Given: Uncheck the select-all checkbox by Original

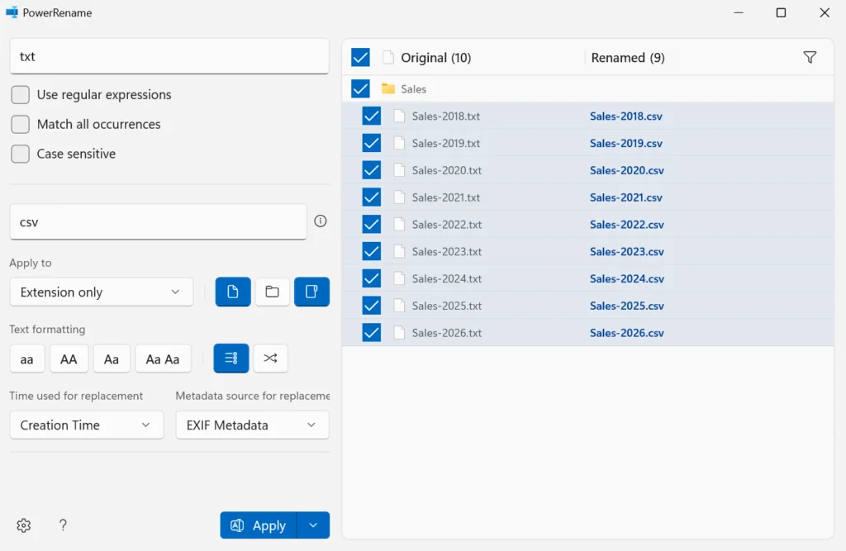Looking at the screenshot, I should click(x=360, y=57).
